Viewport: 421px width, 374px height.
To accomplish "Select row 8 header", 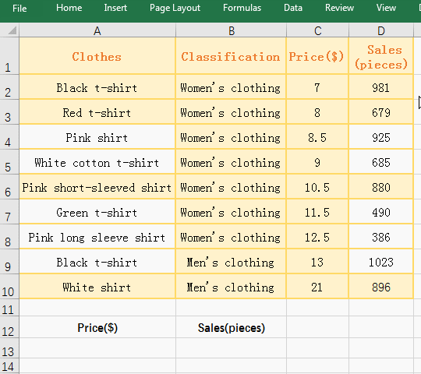I will point(9,237).
